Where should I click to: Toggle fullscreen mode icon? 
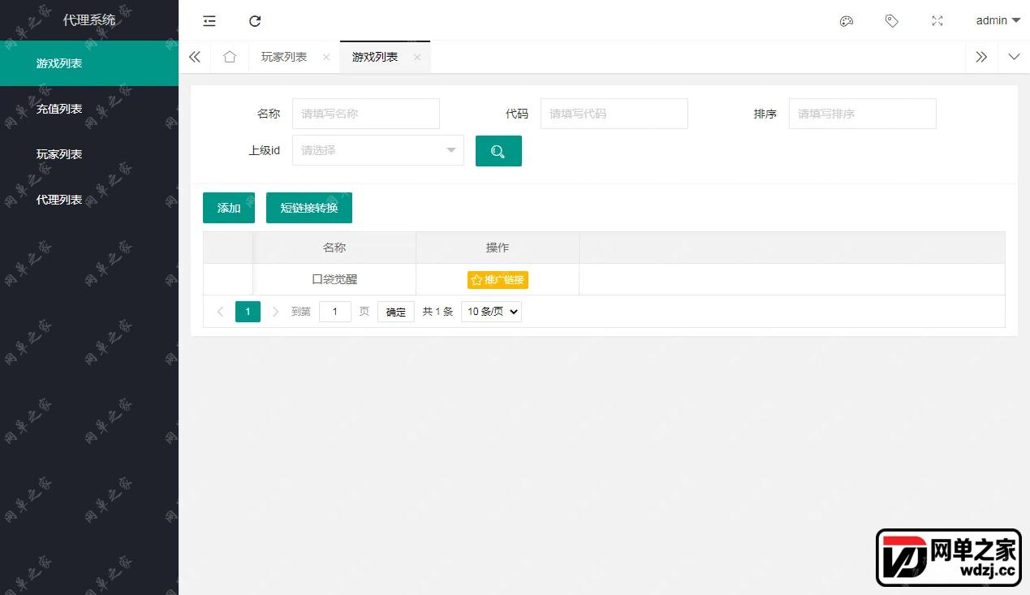click(x=937, y=21)
